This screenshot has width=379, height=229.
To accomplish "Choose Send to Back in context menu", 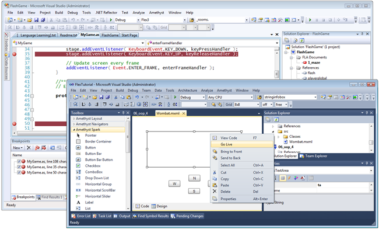I will point(242,158).
